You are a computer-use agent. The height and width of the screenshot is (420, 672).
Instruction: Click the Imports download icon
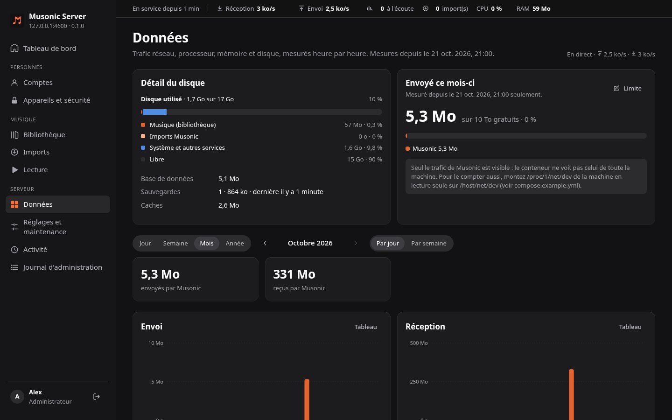tap(14, 152)
